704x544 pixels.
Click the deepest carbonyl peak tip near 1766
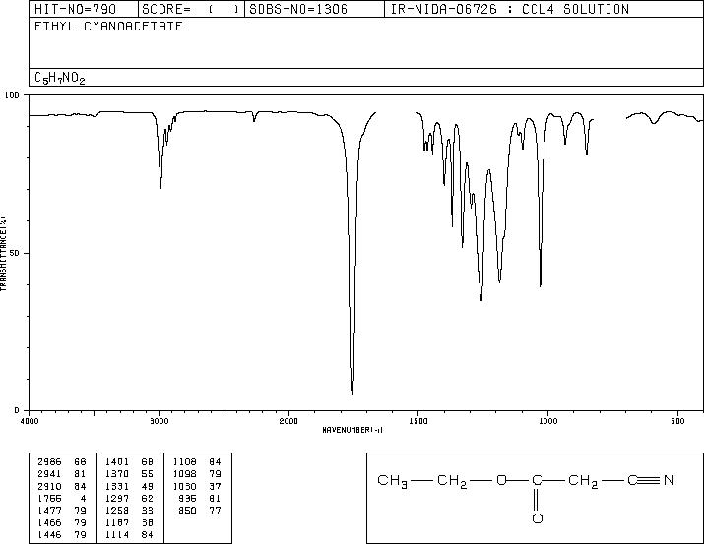point(352,393)
